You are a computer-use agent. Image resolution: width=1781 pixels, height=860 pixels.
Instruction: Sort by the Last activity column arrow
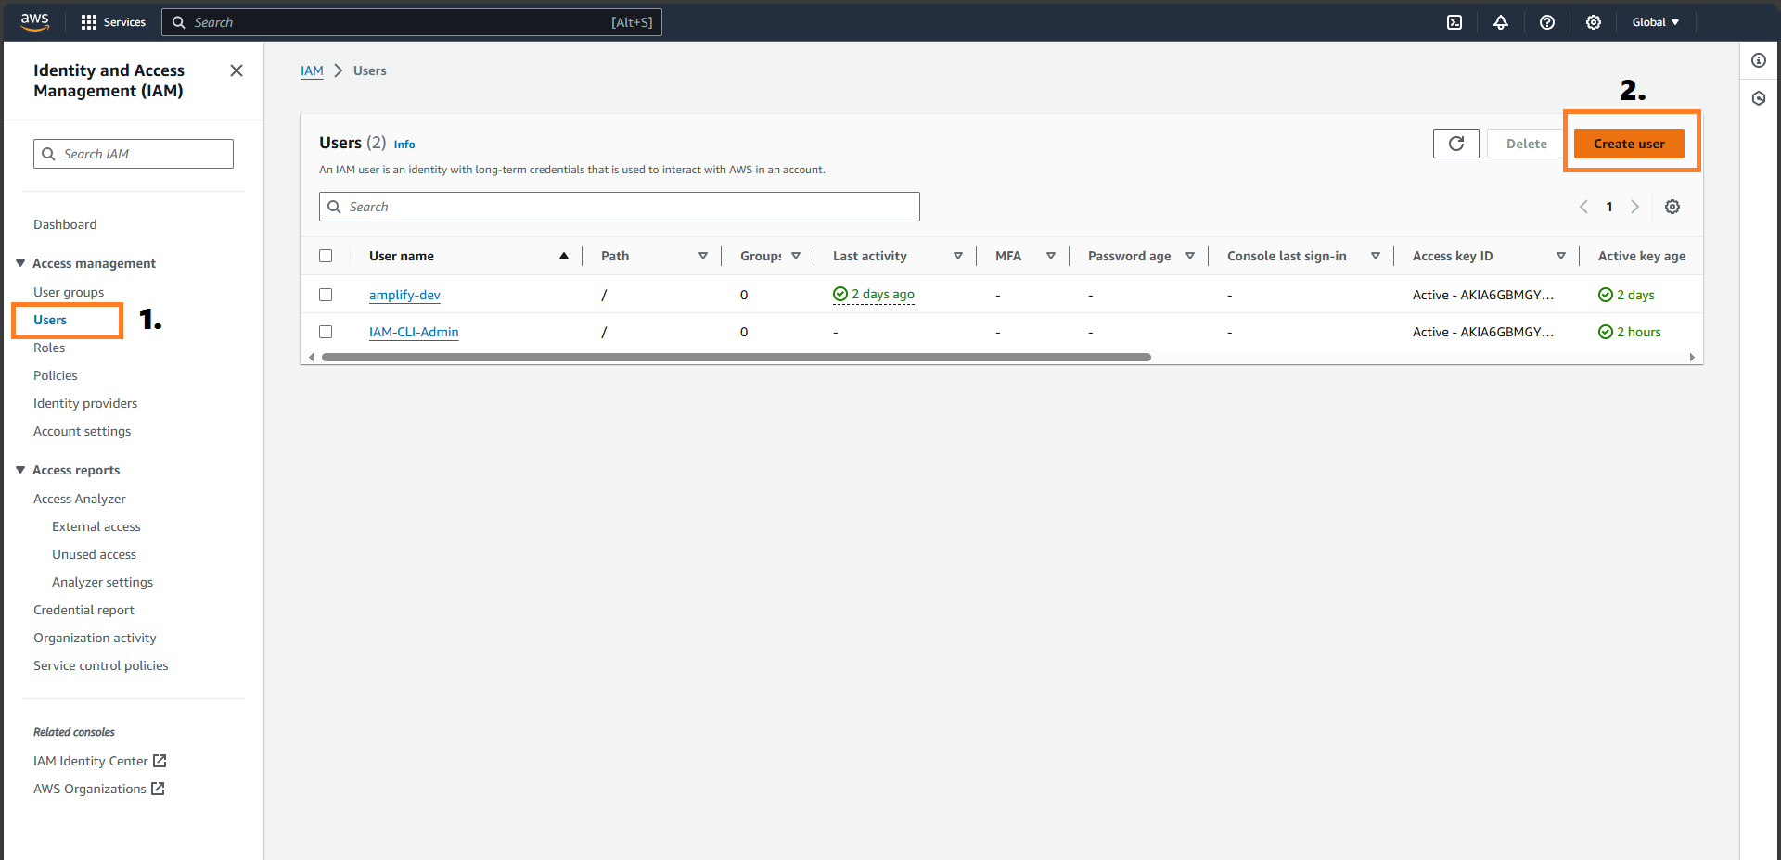pyautogui.click(x=958, y=256)
